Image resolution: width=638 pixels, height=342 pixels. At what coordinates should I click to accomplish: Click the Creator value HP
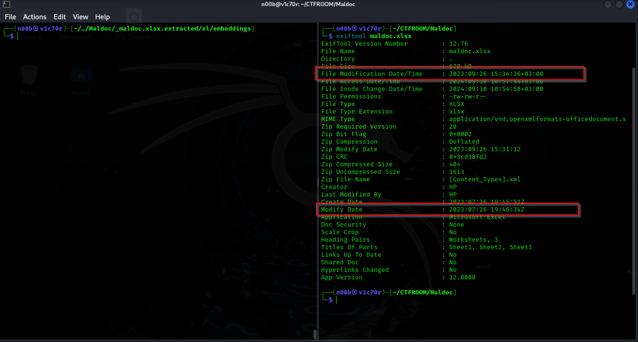tap(452, 187)
